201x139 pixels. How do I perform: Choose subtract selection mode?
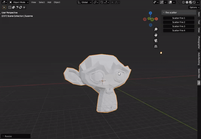(x=17, y=7)
